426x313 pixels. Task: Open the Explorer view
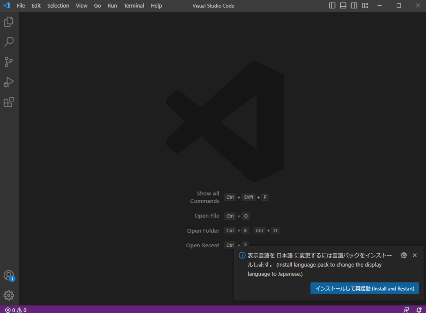point(9,22)
